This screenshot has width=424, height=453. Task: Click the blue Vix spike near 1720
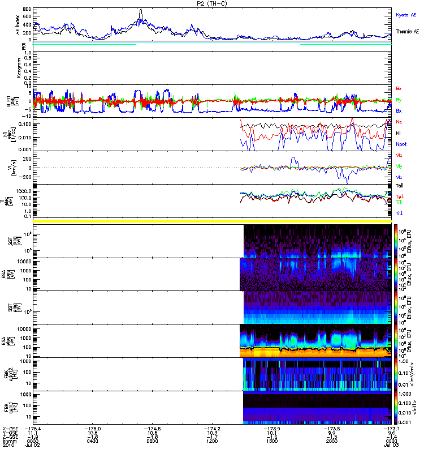click(294, 161)
